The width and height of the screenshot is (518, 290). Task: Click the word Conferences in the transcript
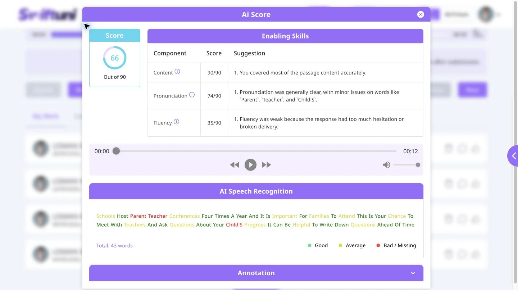tap(185, 216)
